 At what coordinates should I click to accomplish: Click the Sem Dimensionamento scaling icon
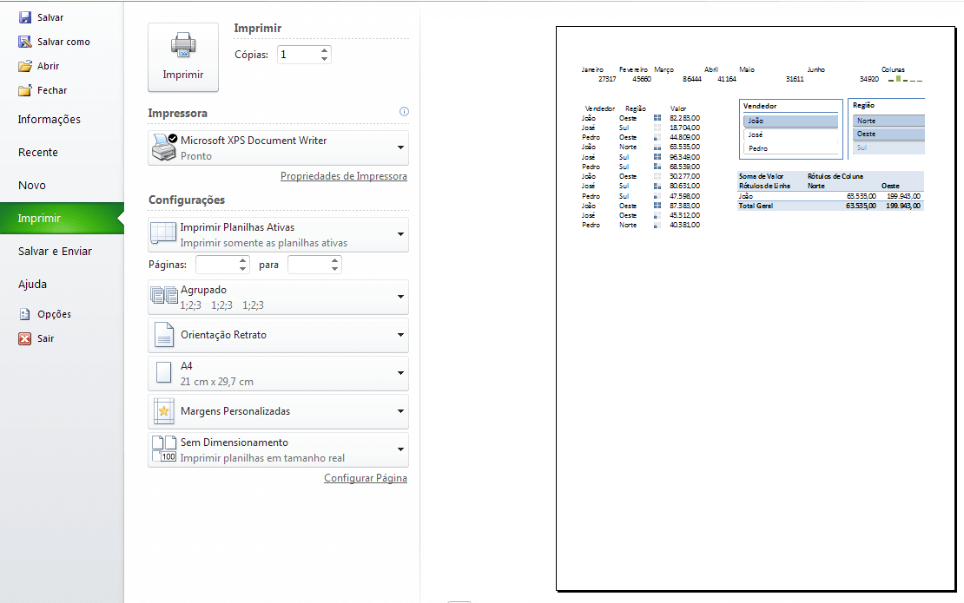coord(164,449)
